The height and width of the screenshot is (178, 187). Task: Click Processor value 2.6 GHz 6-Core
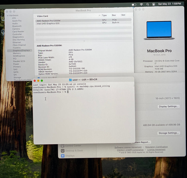167,62
